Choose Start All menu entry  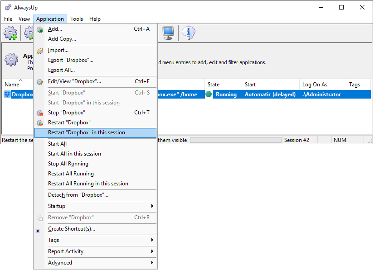(95, 144)
